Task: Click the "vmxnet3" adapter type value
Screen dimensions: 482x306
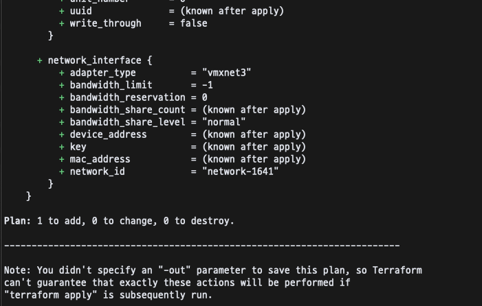Action: coord(226,73)
